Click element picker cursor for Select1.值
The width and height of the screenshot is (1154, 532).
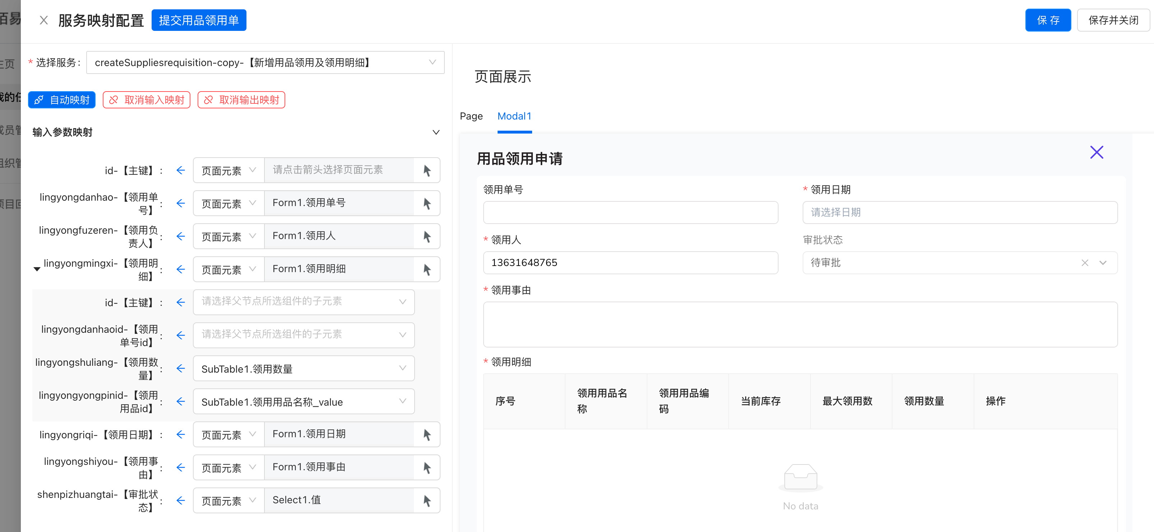tap(427, 501)
